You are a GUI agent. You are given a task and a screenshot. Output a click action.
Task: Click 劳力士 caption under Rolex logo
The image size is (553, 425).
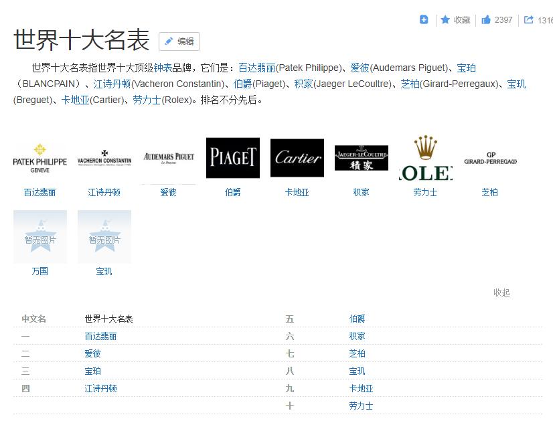point(425,192)
